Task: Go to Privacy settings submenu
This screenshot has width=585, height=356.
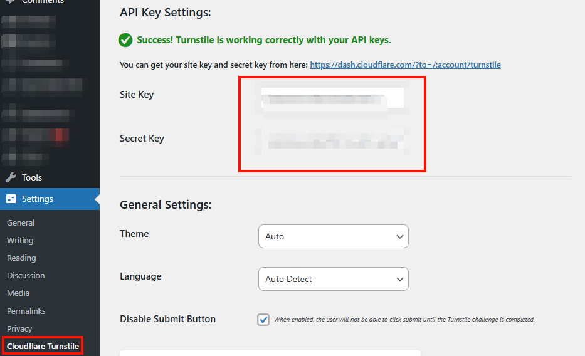Action: point(19,328)
